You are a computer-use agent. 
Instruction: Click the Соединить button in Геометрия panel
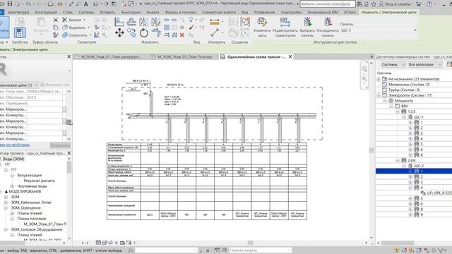coord(77,35)
